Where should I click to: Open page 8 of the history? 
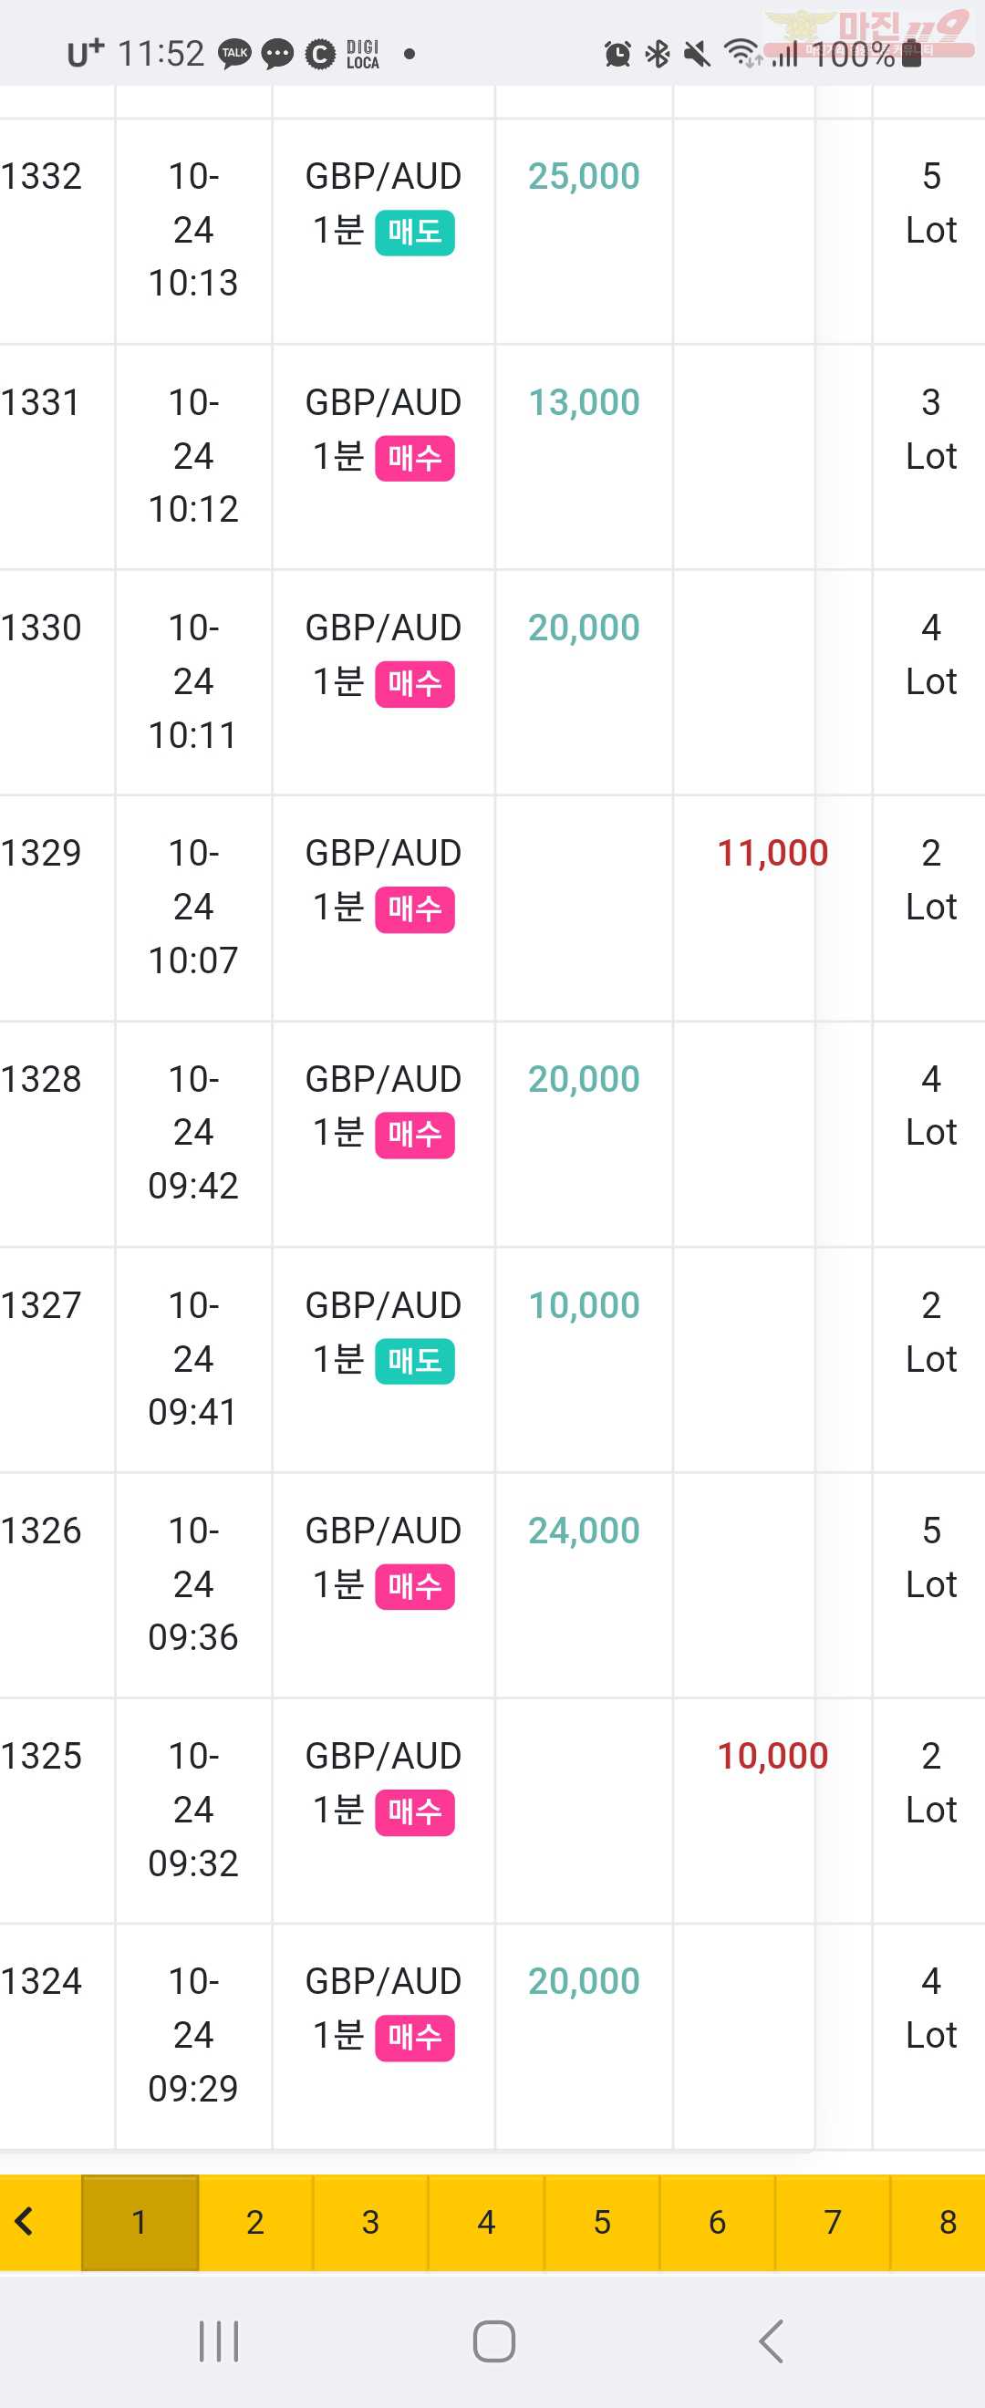point(946,2221)
